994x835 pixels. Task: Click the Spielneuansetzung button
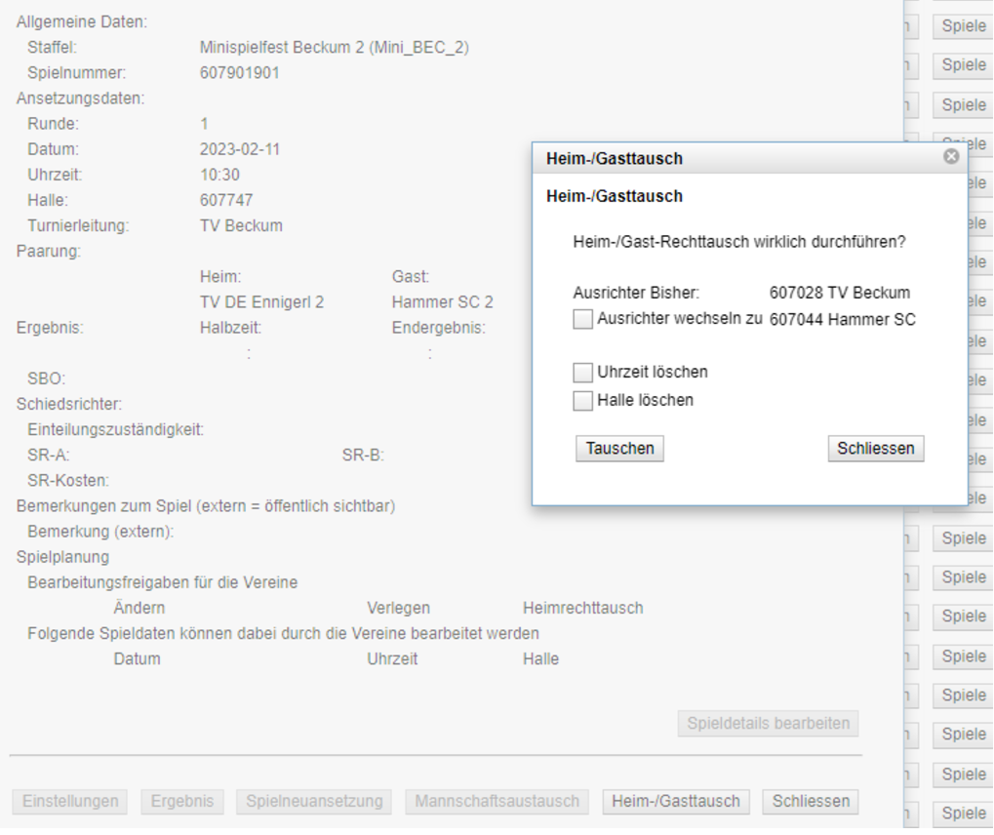click(314, 802)
